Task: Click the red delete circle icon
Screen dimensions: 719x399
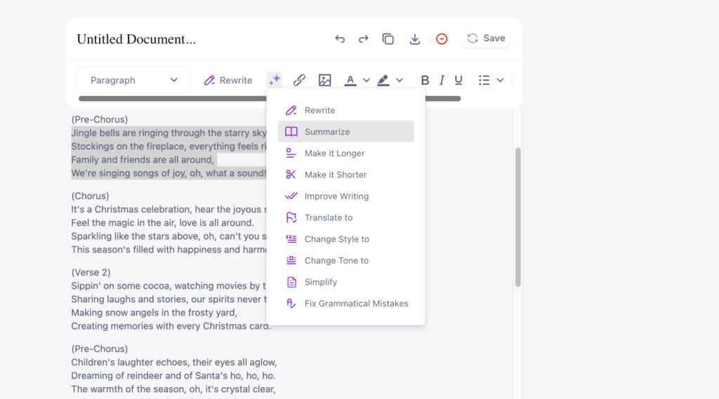Action: tap(442, 39)
